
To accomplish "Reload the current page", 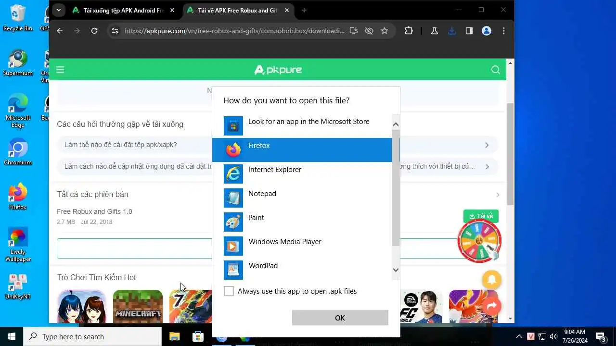I will tap(94, 31).
